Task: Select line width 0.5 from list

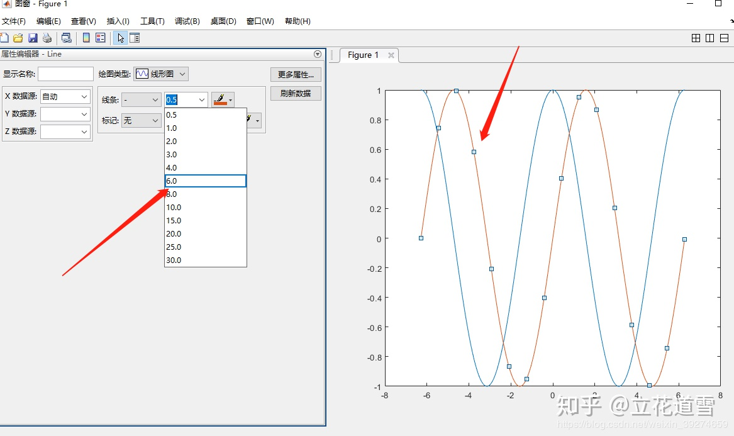Action: click(206, 115)
